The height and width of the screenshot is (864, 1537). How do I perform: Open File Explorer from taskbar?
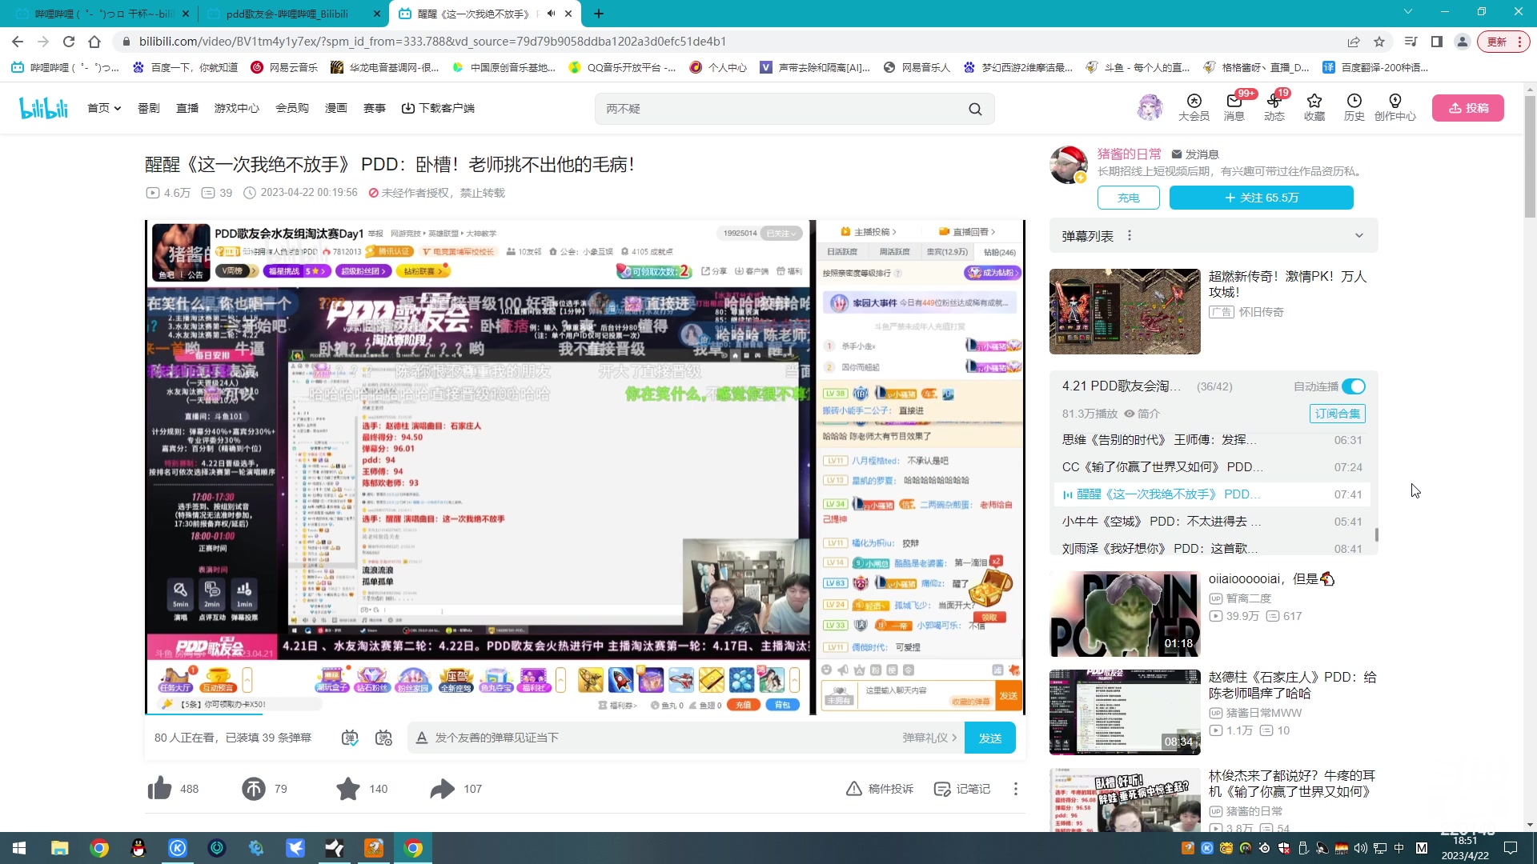click(x=59, y=848)
